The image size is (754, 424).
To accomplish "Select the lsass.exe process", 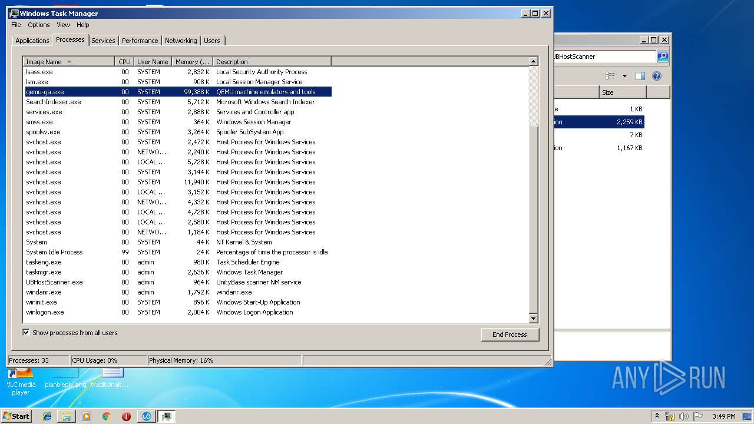I will (177, 72).
